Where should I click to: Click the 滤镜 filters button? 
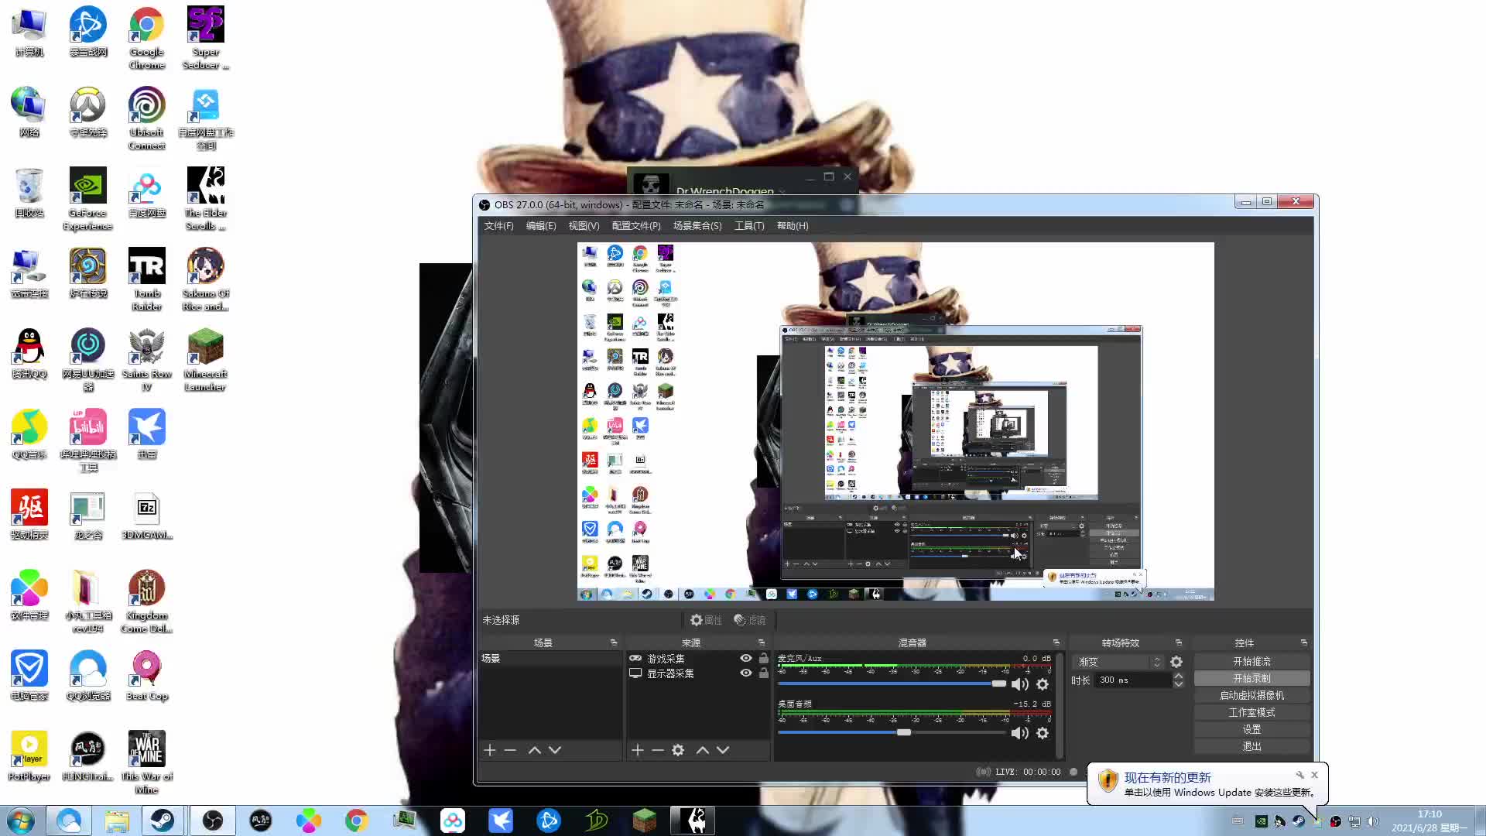point(750,620)
